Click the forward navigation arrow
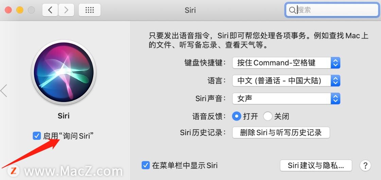 coord(66,10)
